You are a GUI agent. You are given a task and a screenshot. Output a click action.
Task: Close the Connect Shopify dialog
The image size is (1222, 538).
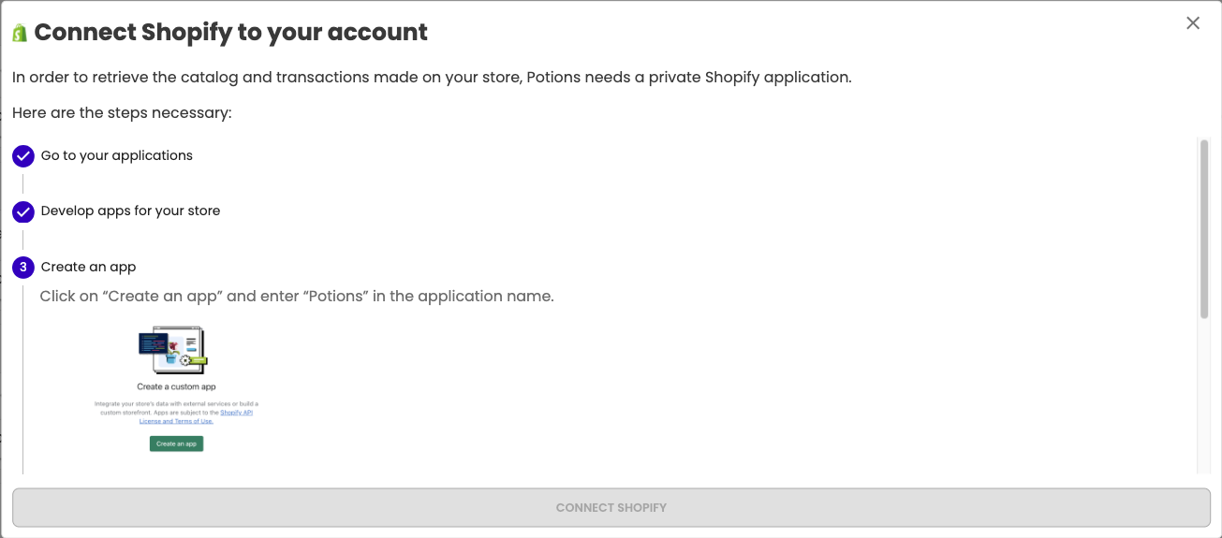click(x=1193, y=23)
